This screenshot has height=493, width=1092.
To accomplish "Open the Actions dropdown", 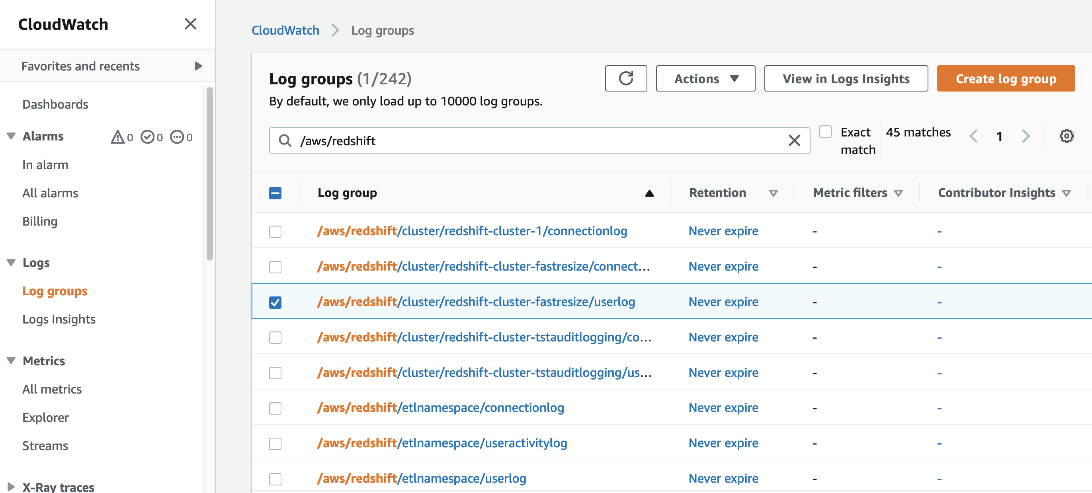I will 705,78.
